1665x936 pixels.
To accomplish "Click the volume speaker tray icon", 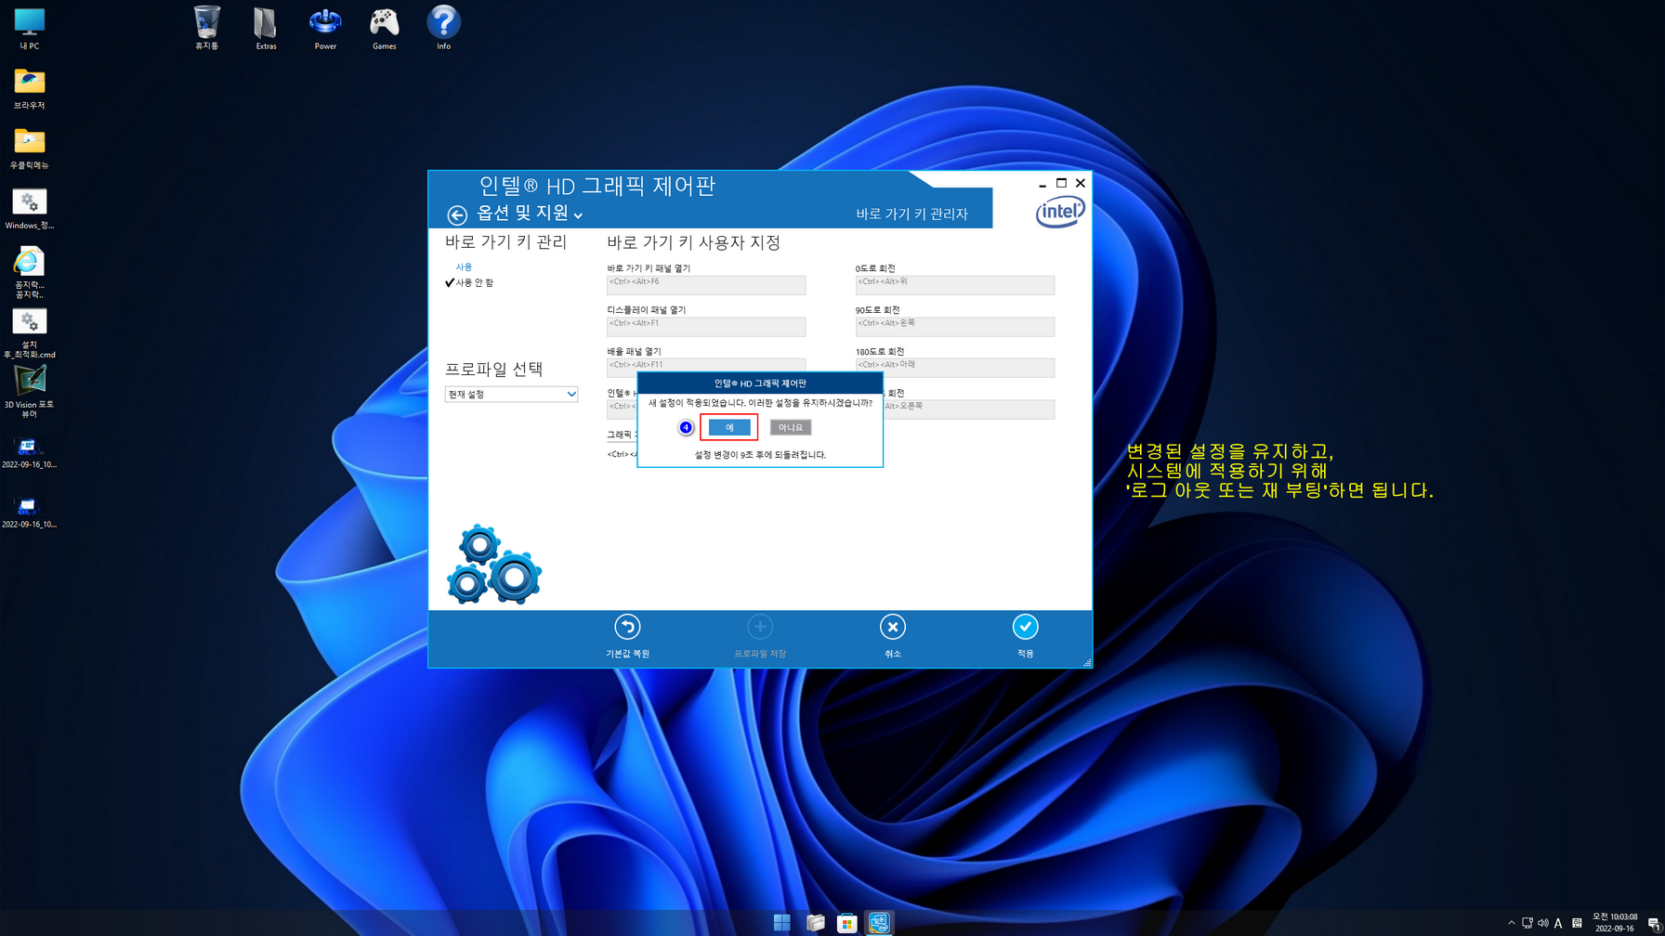I will 1542,923.
